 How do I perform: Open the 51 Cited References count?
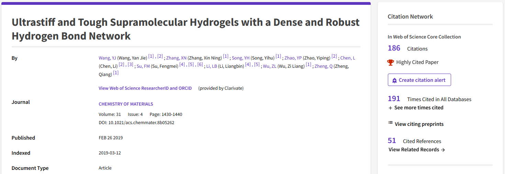click(x=392, y=141)
